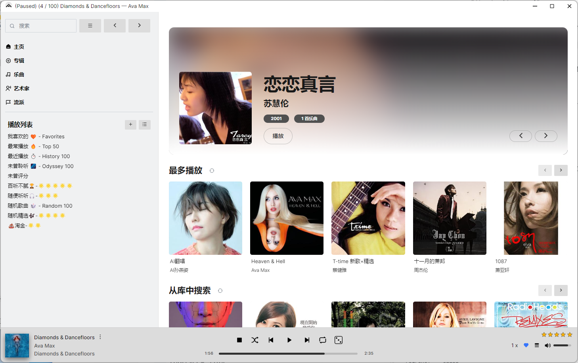Open 淘金 two-star playlist

click(25, 225)
